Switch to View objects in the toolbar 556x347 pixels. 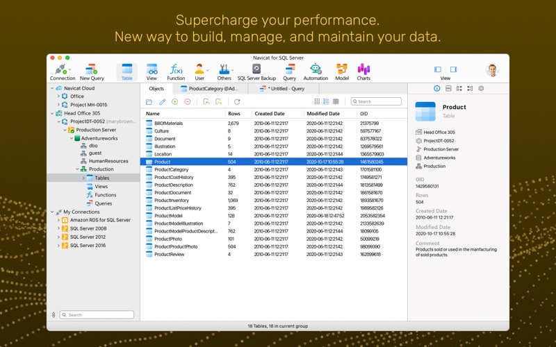pos(152,72)
